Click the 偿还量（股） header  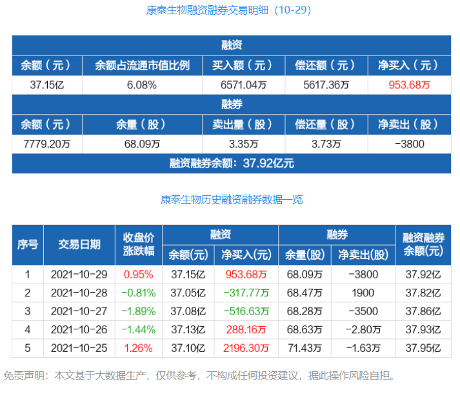326,124
